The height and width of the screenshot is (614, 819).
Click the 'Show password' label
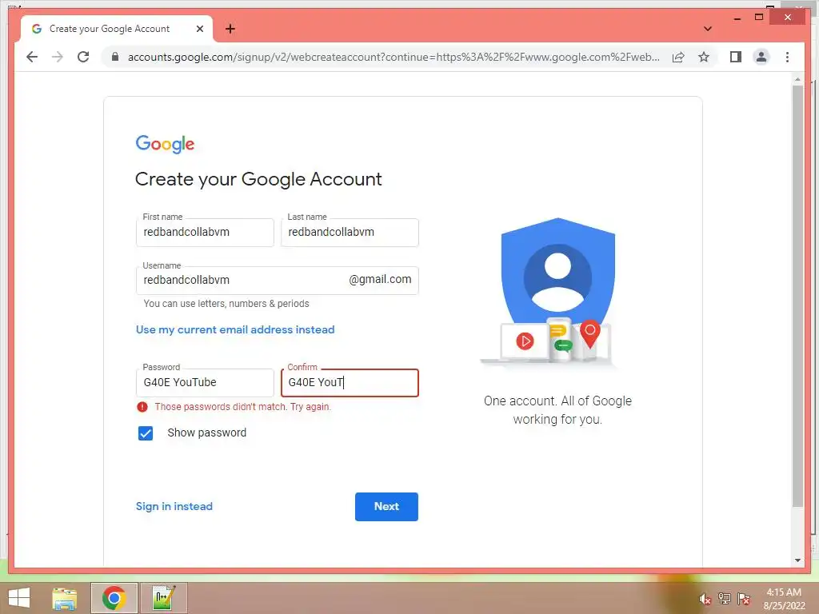point(207,433)
